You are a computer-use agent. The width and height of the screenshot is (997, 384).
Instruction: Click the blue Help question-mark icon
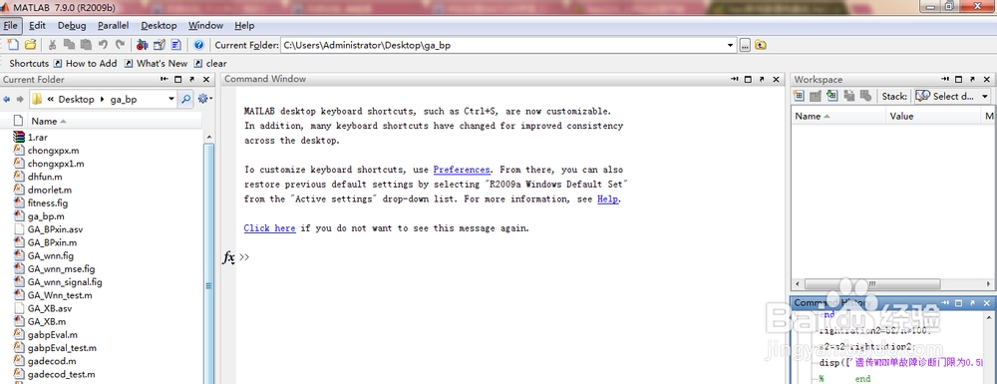[199, 45]
